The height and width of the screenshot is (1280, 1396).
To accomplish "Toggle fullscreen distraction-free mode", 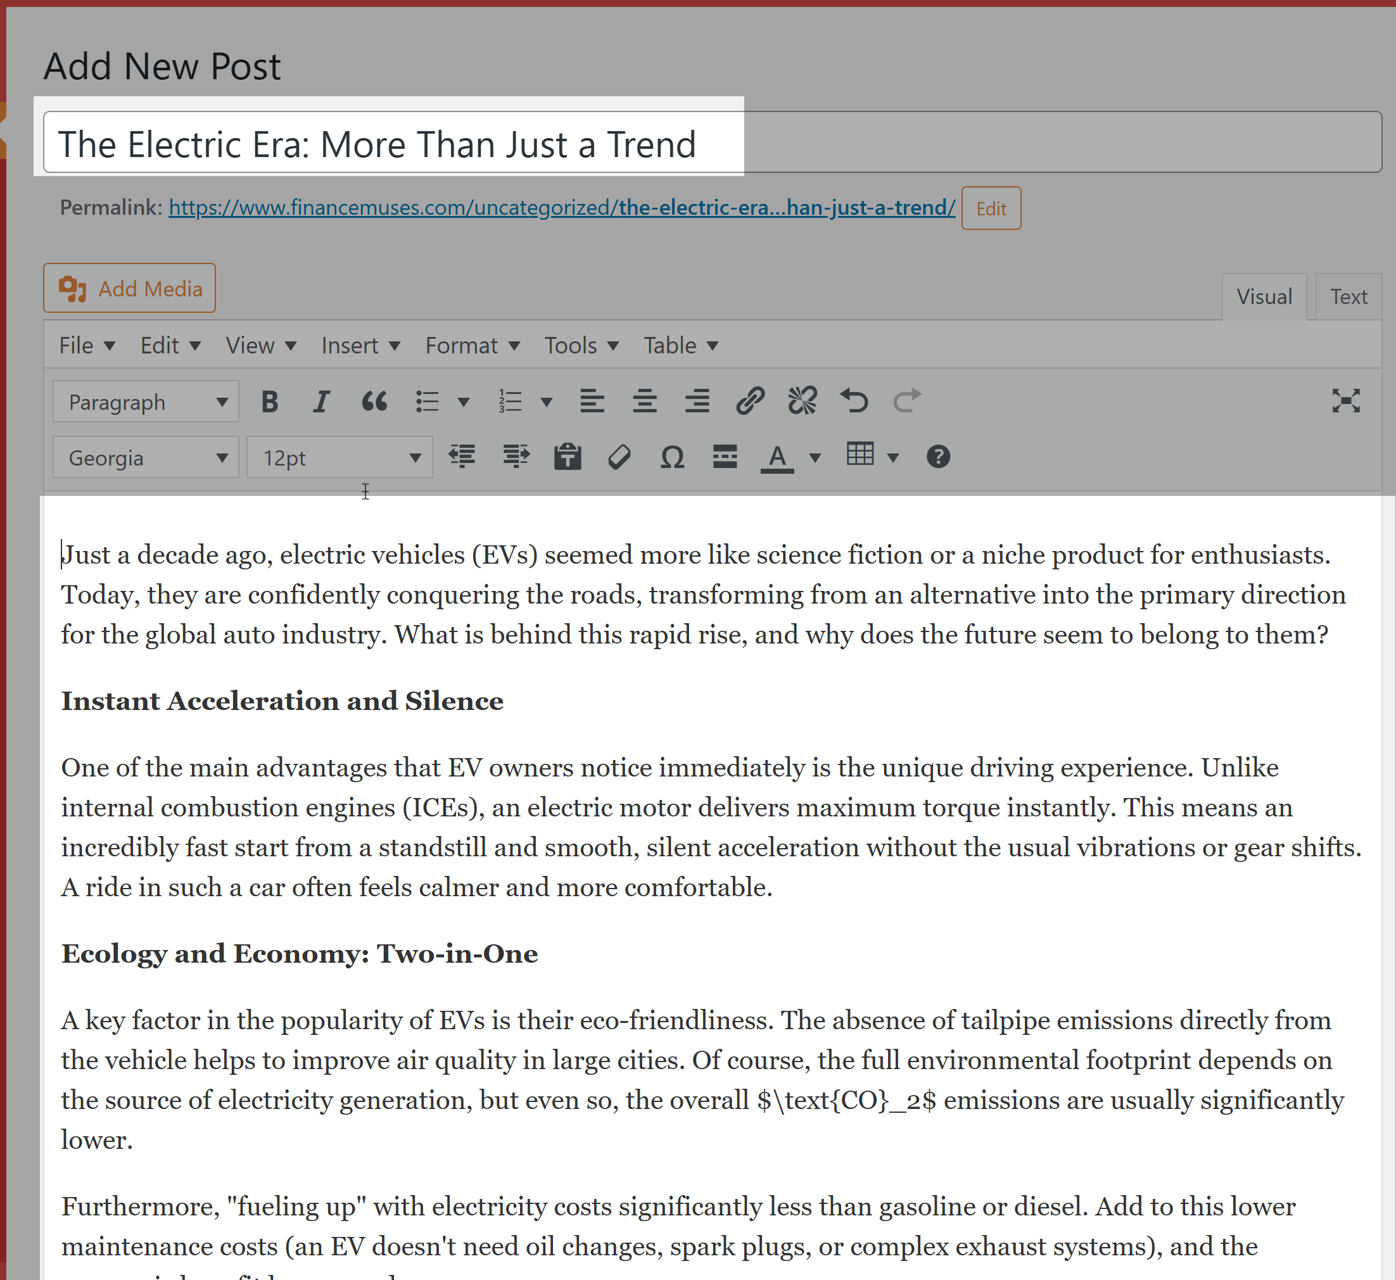I will pyautogui.click(x=1345, y=401).
